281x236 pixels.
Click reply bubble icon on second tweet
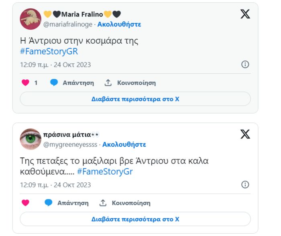(x=49, y=203)
